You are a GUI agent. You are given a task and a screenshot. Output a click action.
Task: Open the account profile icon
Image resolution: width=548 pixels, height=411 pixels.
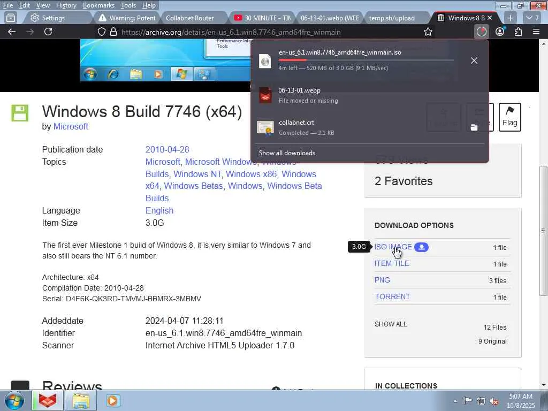tap(500, 32)
